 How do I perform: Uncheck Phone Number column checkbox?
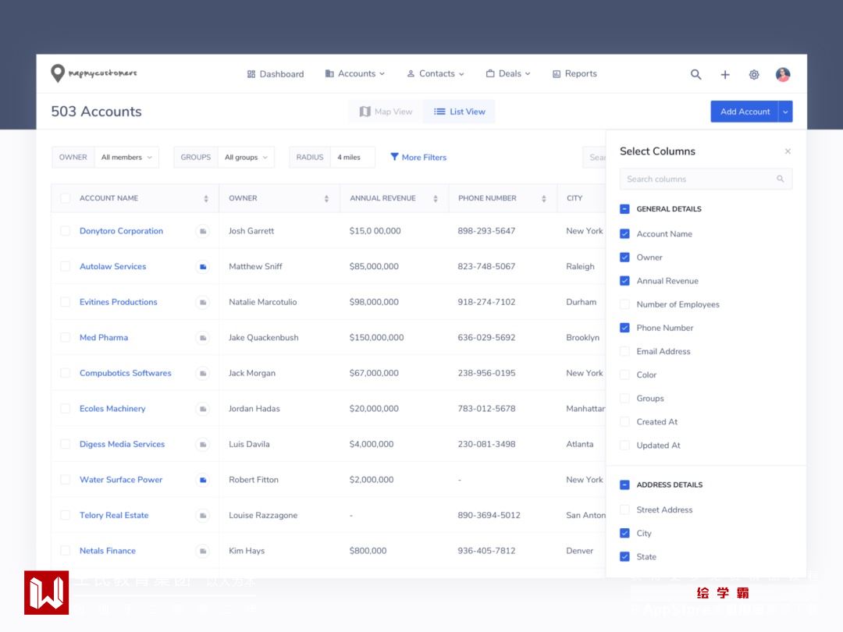(624, 328)
